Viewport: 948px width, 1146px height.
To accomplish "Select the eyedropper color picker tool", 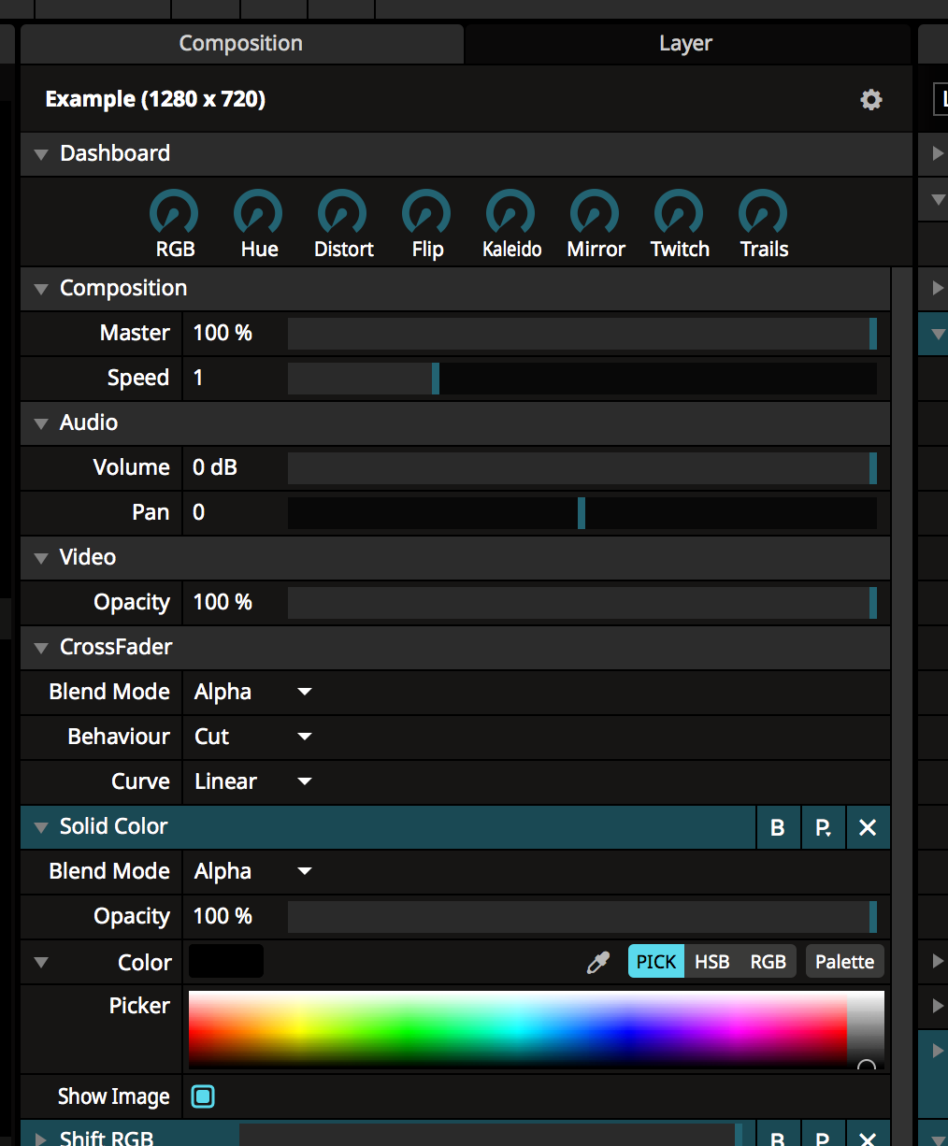I will (598, 962).
